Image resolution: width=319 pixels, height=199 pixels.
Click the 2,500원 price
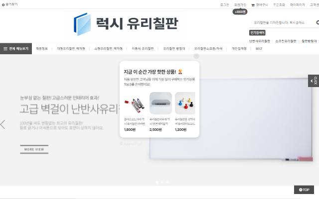point(156,129)
